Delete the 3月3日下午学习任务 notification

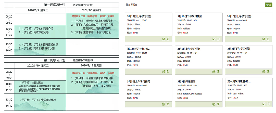coord(268,72)
